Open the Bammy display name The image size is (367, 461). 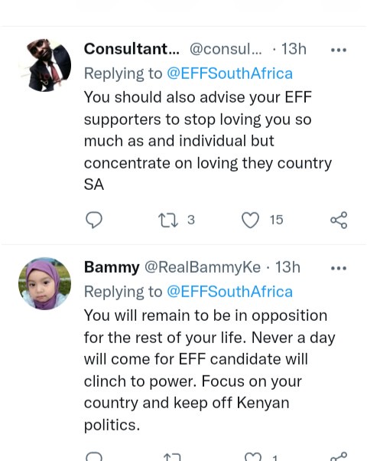point(112,267)
